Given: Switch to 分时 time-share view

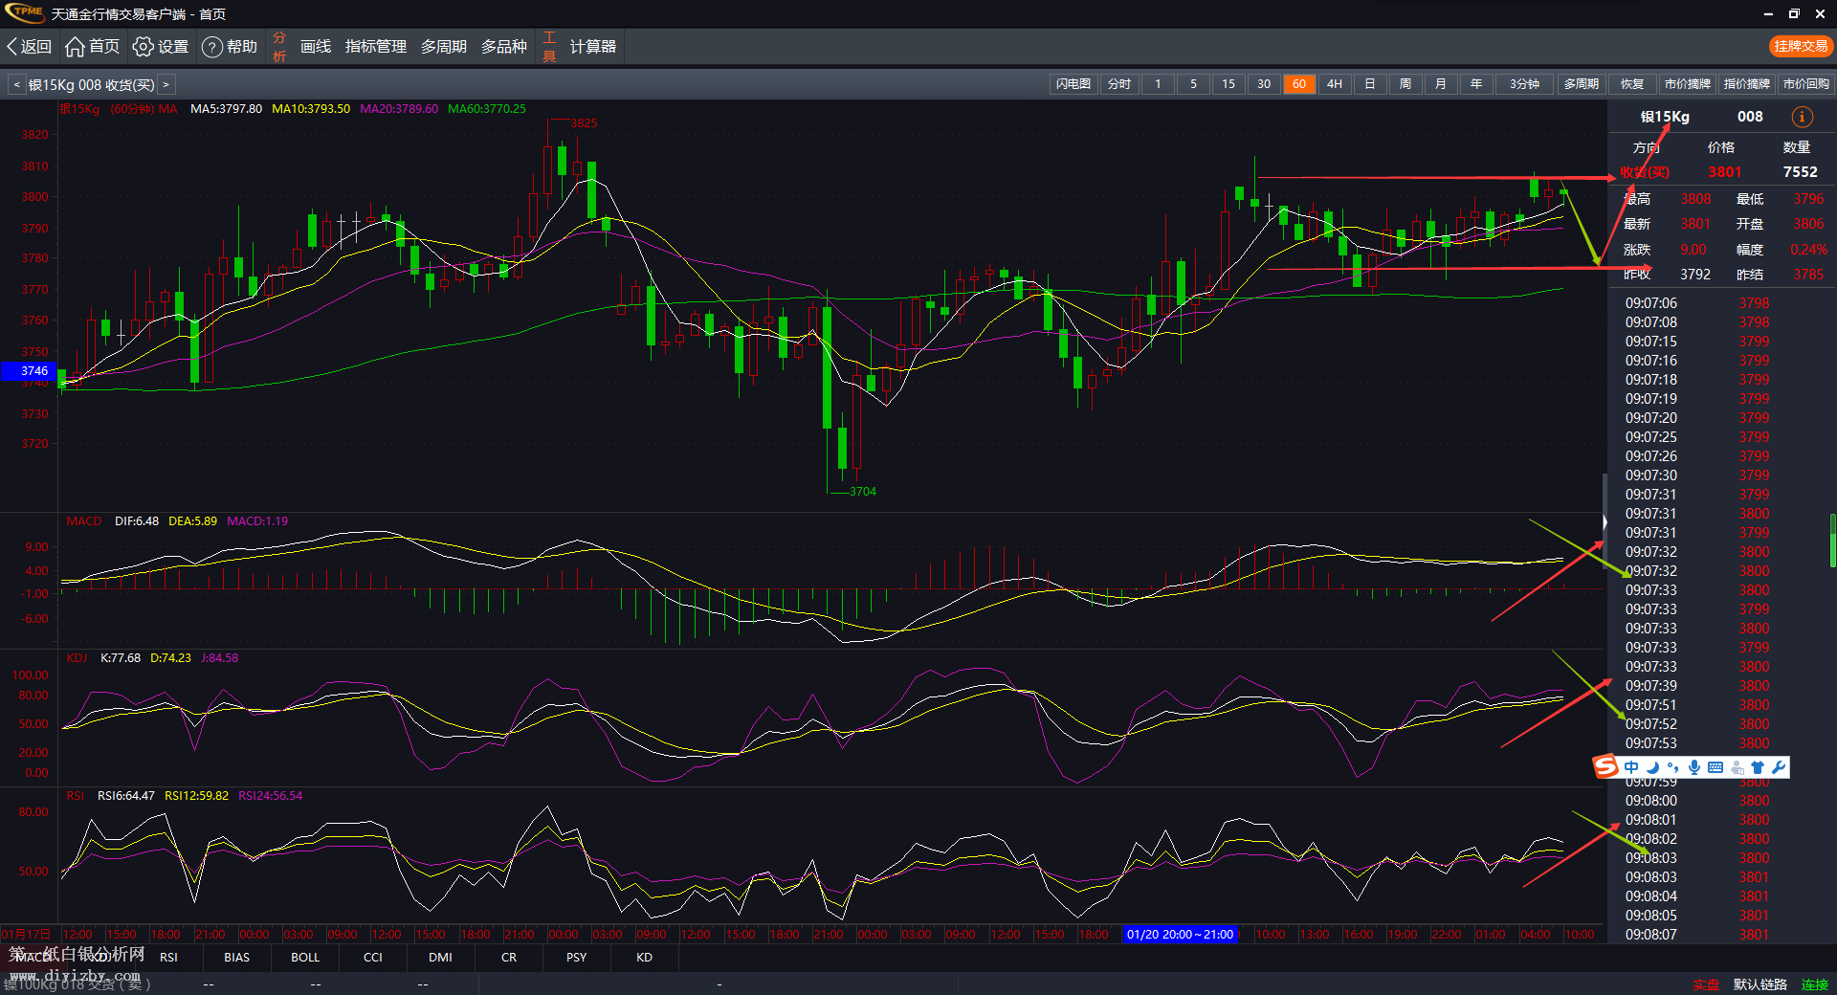Looking at the screenshot, I should coord(1119,84).
